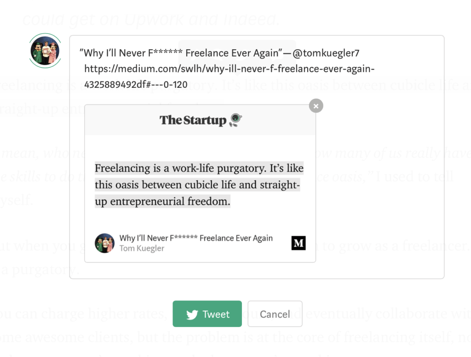Click Tom Kuegler's small author avatar
The image size is (471, 357).
coord(104,243)
